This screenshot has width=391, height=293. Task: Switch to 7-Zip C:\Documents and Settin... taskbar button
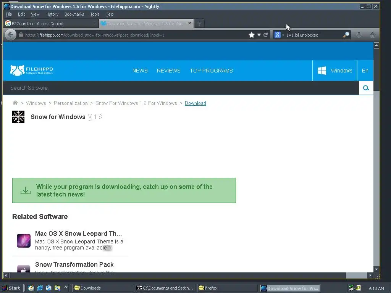[x=165, y=288]
